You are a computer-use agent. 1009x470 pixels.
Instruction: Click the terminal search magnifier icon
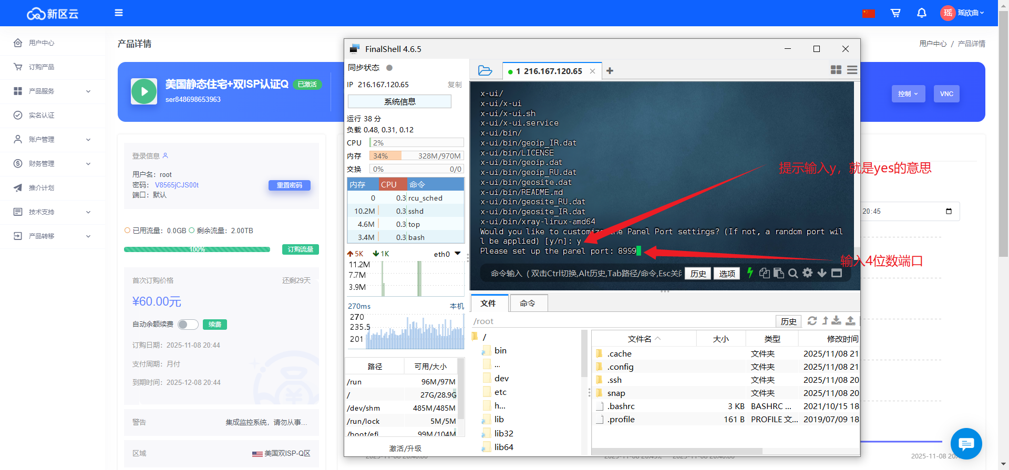[x=793, y=273]
